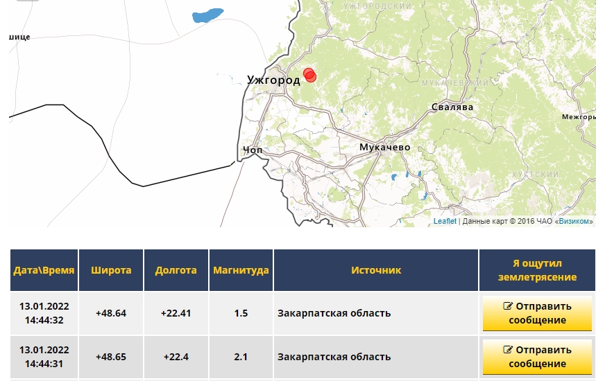Click the Магнитуда column header
596x381 pixels.
[x=241, y=270]
